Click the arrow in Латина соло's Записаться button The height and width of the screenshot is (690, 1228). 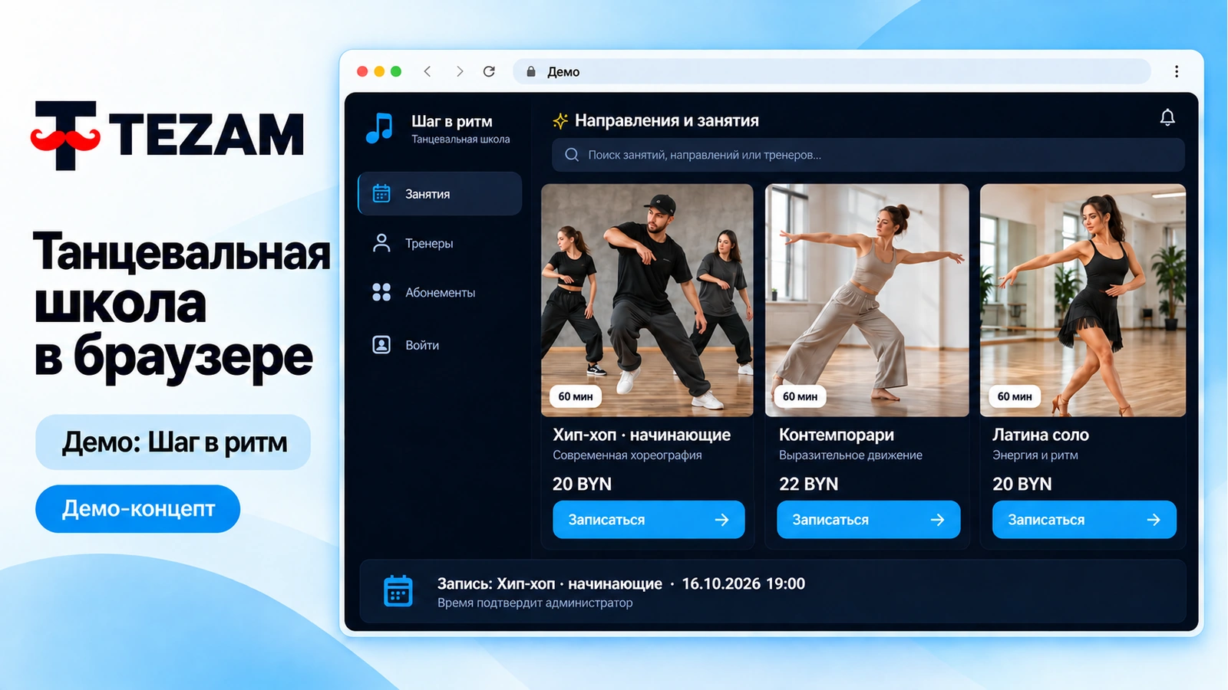pos(1153,520)
